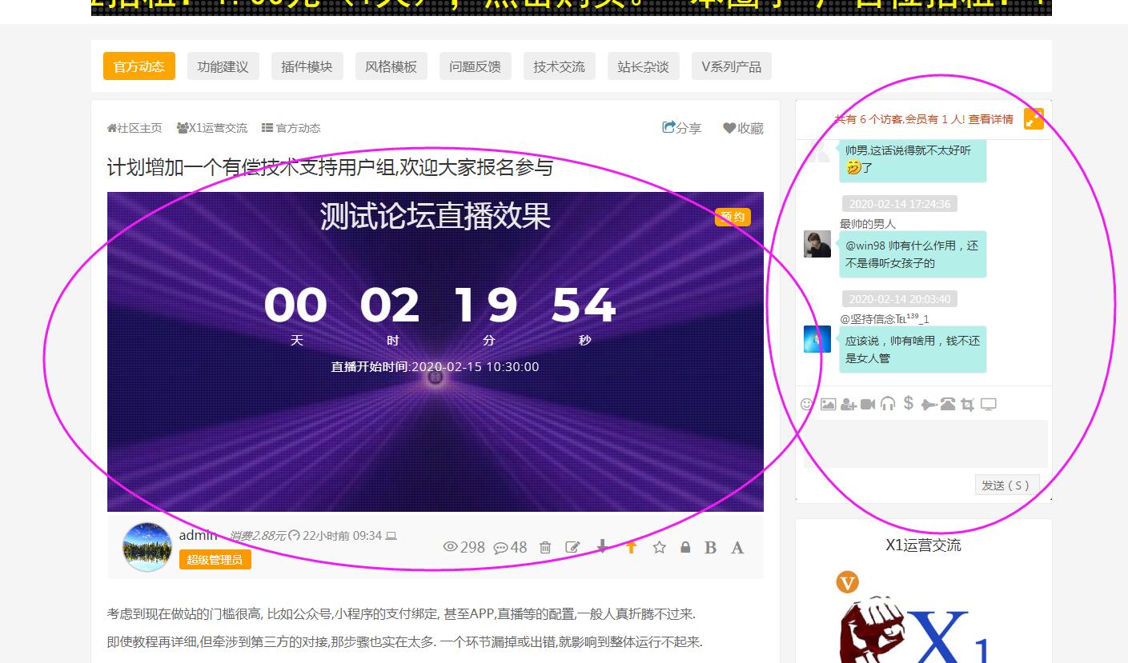Select the 官方动态 tab

(x=139, y=66)
